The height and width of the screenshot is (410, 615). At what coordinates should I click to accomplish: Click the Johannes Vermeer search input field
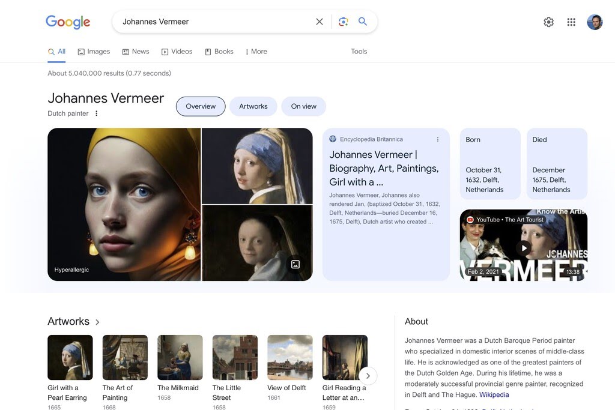(216, 22)
